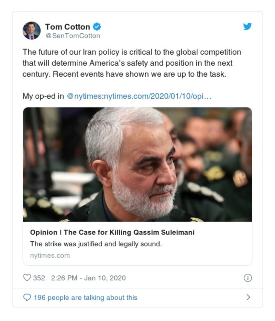Open the article card photo

(137, 164)
